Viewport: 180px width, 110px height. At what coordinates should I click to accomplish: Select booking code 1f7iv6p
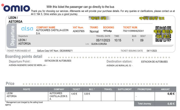pyautogui.click(x=107, y=31)
